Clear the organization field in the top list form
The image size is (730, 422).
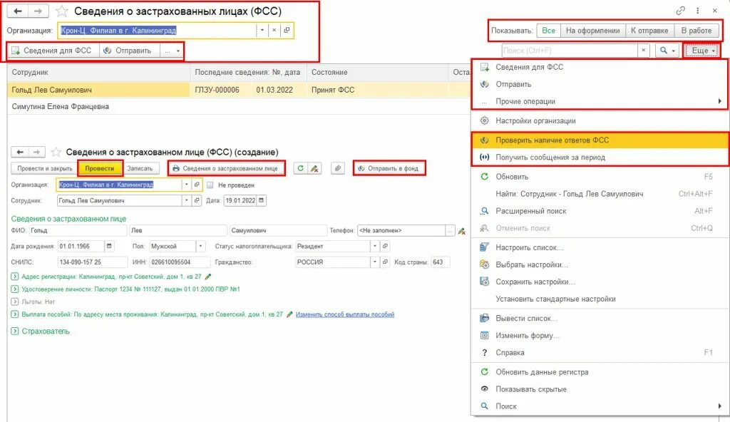(274, 30)
